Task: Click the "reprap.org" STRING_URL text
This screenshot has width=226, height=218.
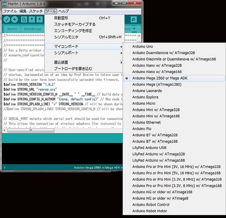Action: pos(47,89)
